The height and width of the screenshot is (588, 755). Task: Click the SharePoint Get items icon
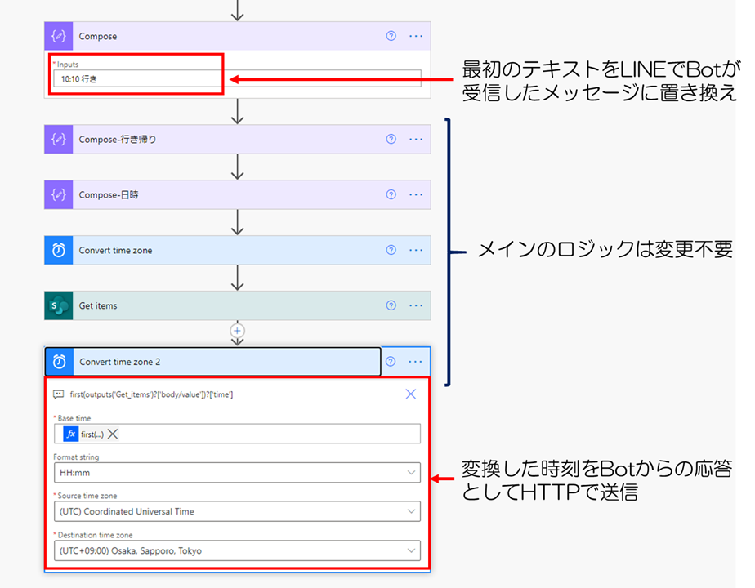57,305
